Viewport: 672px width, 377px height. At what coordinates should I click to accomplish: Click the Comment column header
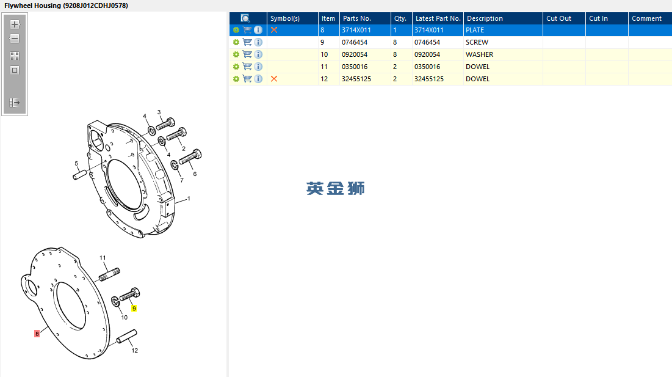(650, 18)
